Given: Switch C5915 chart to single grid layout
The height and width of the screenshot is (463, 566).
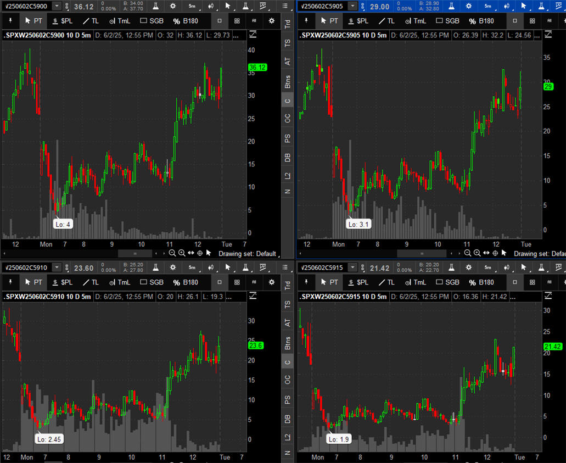Looking at the screenshot, I should click(x=515, y=282).
